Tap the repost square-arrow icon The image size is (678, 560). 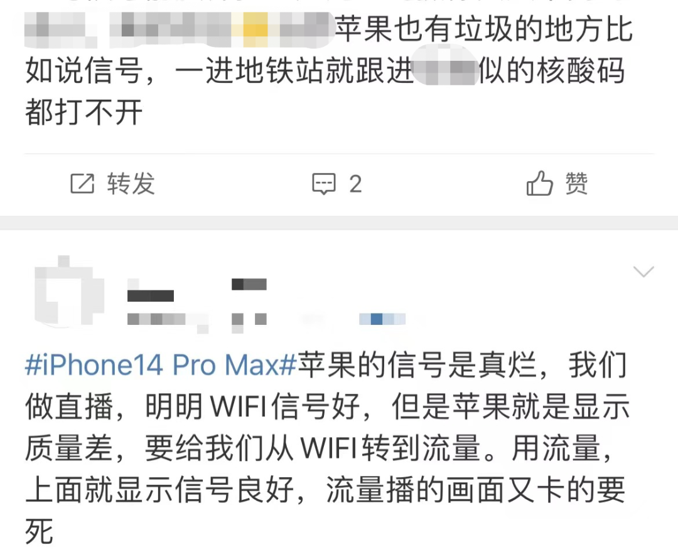[x=82, y=184]
